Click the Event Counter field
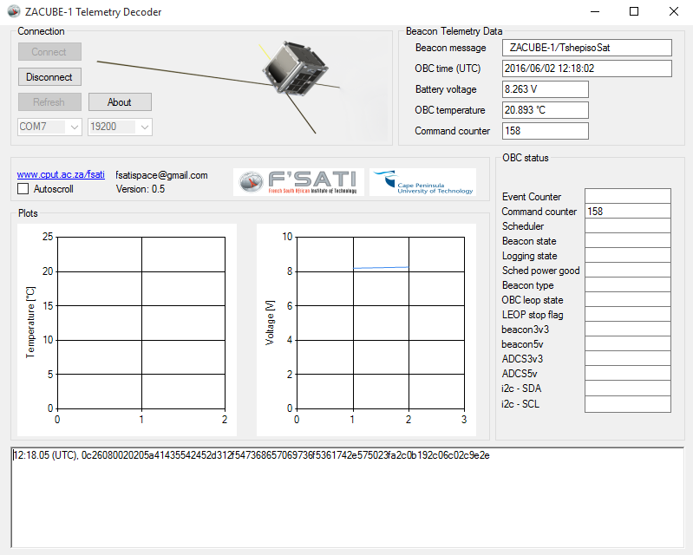This screenshot has height=555, width=693. click(x=628, y=196)
